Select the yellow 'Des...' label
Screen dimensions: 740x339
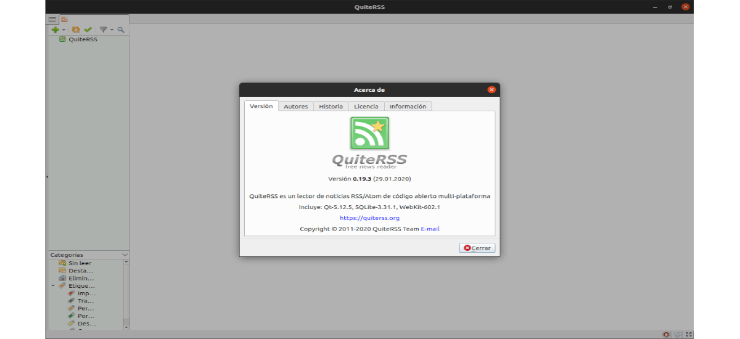click(x=81, y=323)
